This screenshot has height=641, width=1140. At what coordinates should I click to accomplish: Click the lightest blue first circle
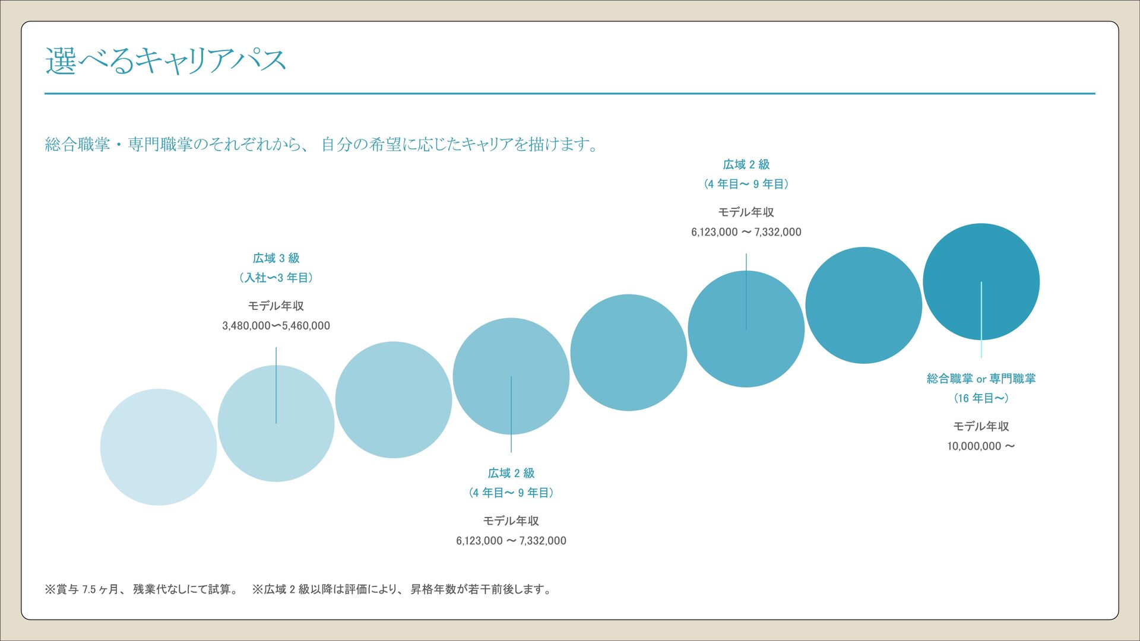(158, 447)
